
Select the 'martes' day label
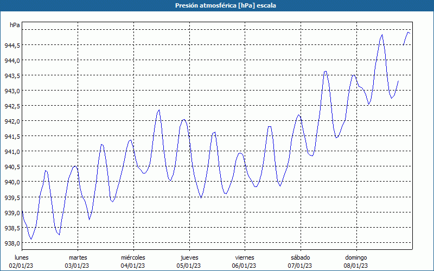coord(78,257)
